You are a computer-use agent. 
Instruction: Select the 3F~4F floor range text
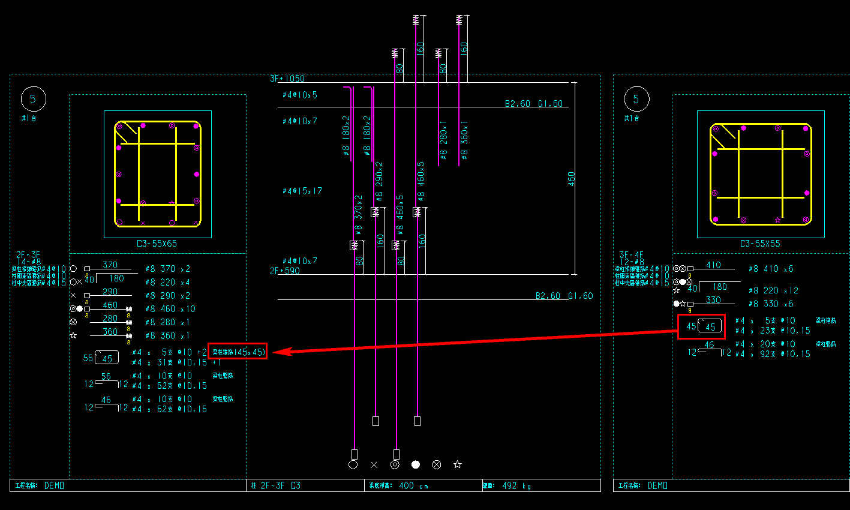(x=632, y=254)
